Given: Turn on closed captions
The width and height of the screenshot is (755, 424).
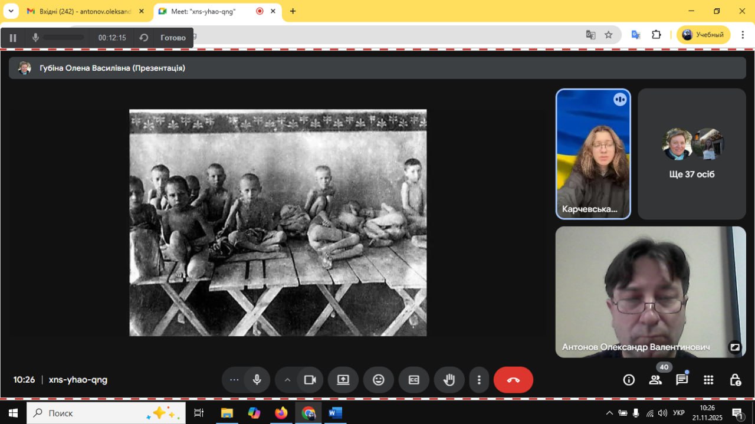Looking at the screenshot, I should (414, 380).
